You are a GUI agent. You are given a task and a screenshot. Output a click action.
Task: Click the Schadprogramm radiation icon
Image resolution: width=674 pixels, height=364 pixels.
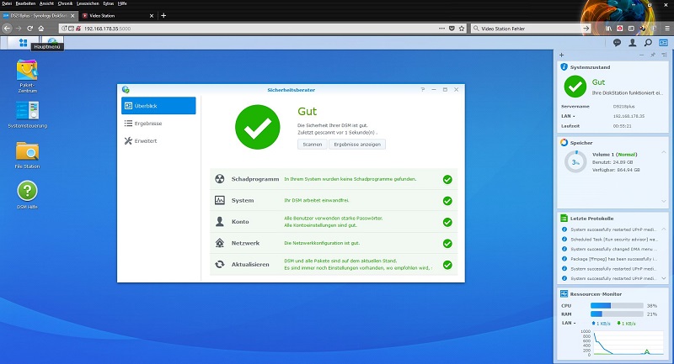[220, 179]
